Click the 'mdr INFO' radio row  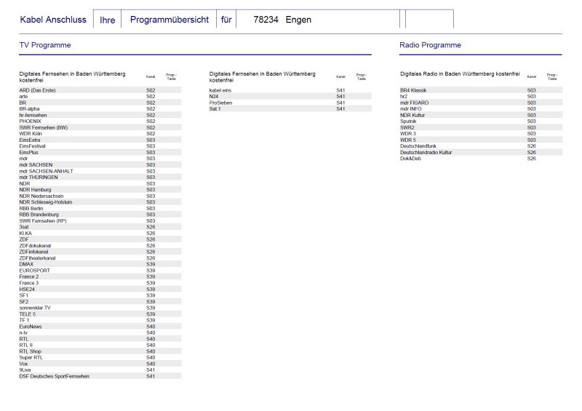click(481, 109)
